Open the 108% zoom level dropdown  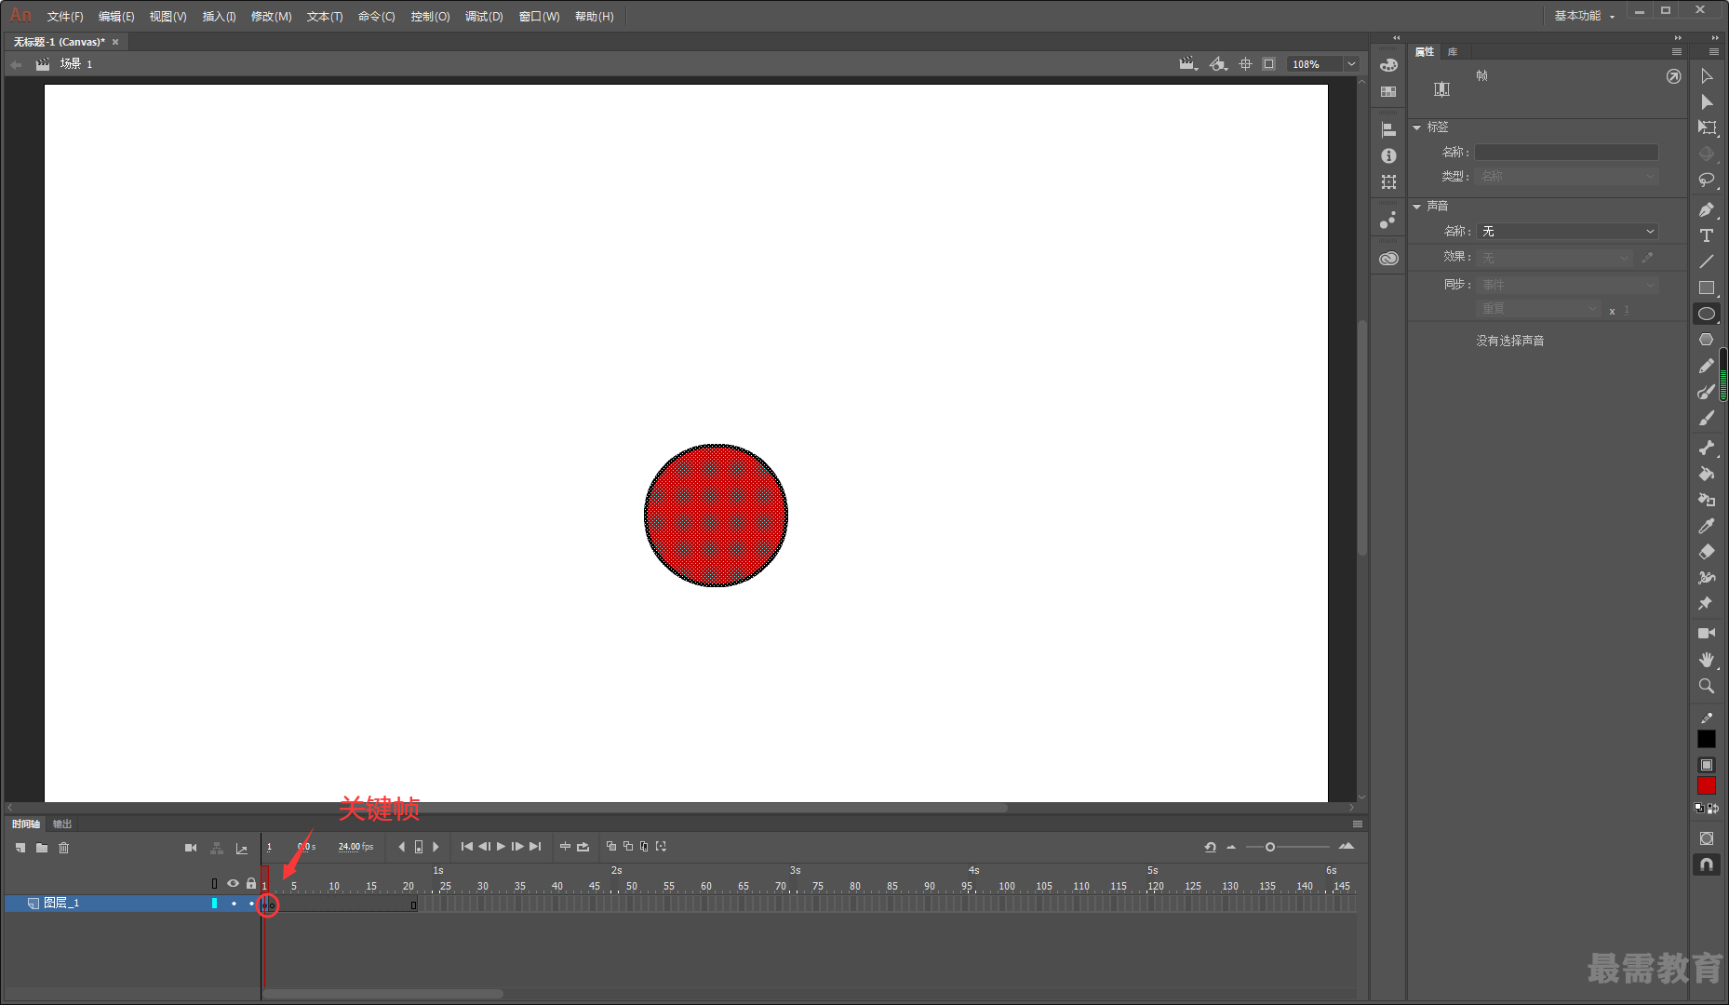1351,64
